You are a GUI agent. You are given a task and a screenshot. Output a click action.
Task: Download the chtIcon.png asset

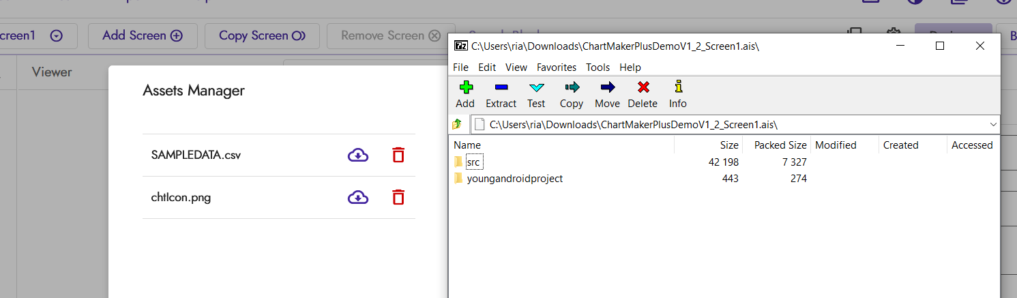pos(358,198)
